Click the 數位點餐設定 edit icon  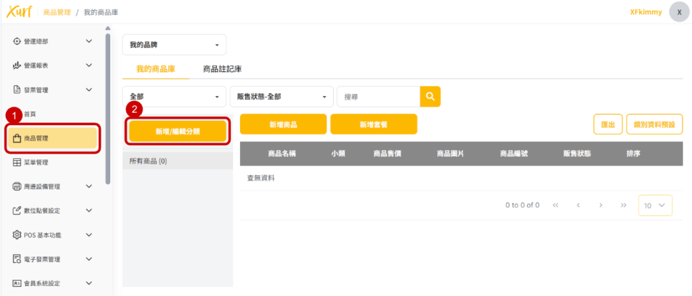coord(18,211)
